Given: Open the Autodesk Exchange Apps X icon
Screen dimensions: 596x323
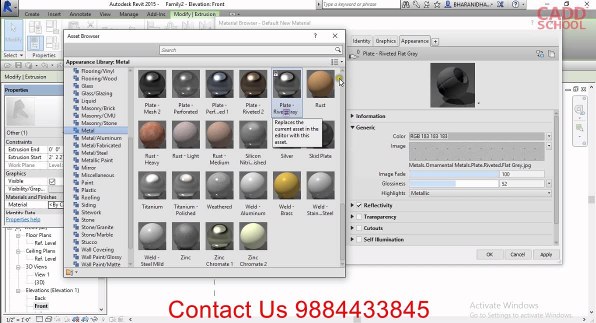Looking at the screenshot, I should (500, 4).
